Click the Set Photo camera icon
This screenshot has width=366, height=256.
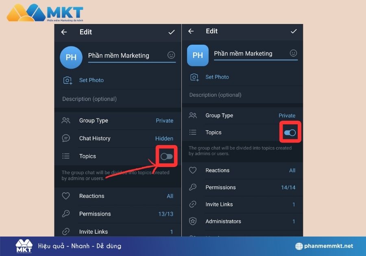coord(68,80)
